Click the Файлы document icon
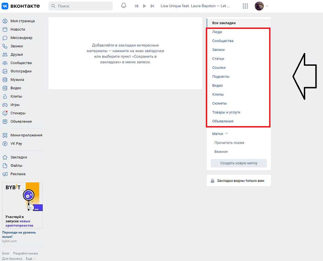This screenshot has width=323, height=261. 5,165
